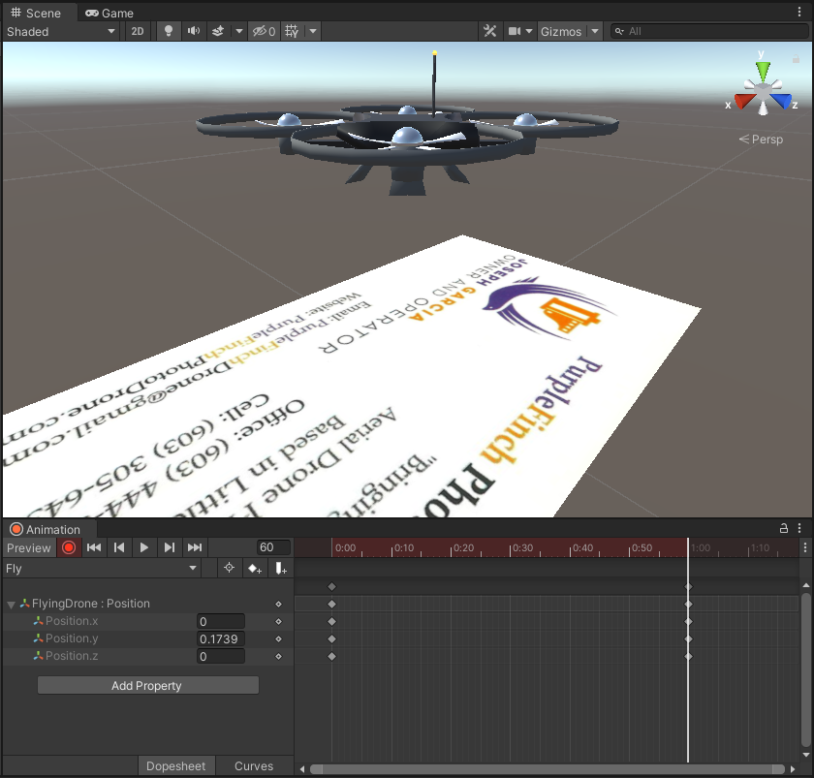Click key indicator diamond for Position.z
The height and width of the screenshot is (778, 814).
click(x=279, y=657)
